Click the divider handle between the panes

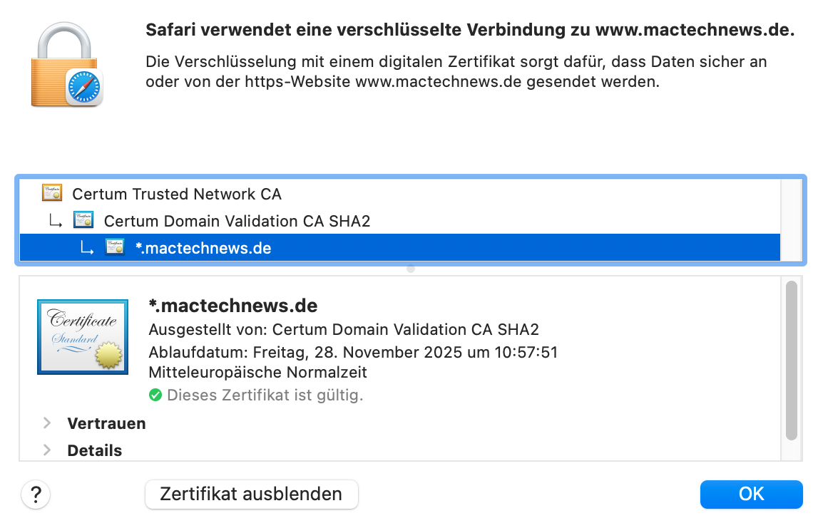[x=411, y=269]
